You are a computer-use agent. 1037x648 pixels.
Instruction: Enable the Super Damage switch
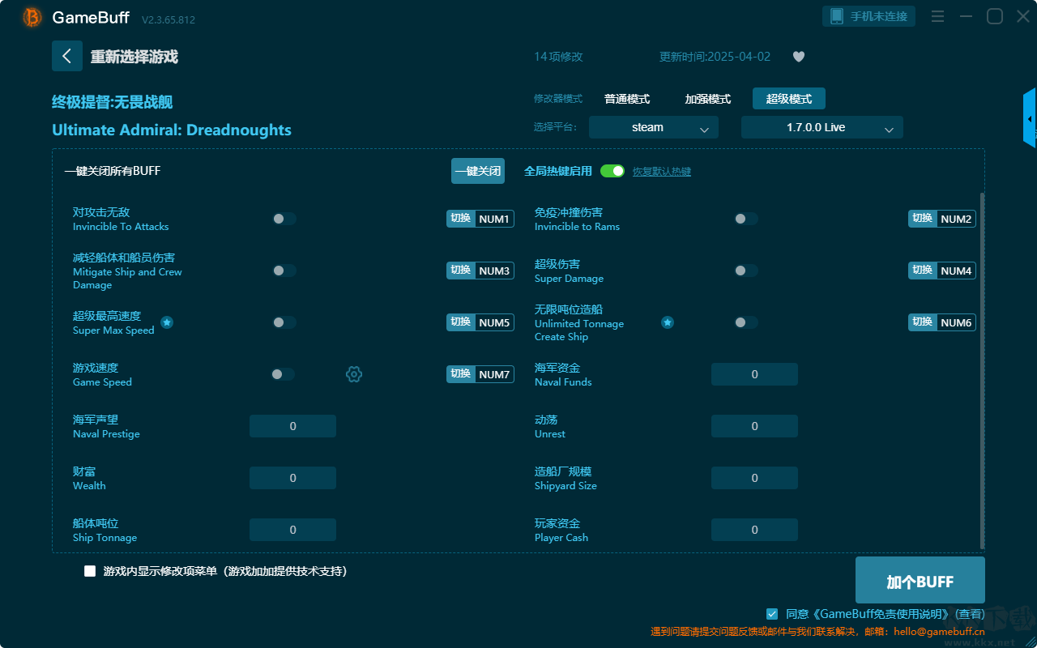746,271
